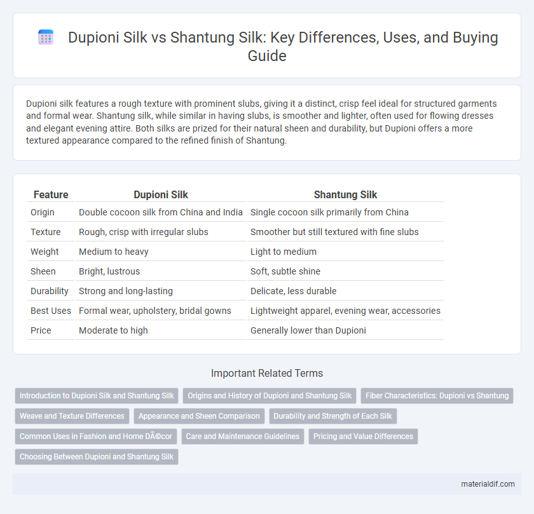Click the Important Related Terms heading
The width and height of the screenshot is (534, 514).
tap(267, 373)
